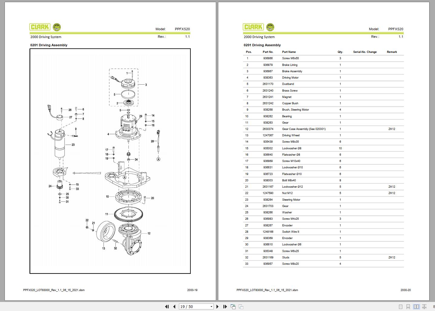The image size is (435, 311).
Task: Click the Remark column header
Action: tap(392, 52)
